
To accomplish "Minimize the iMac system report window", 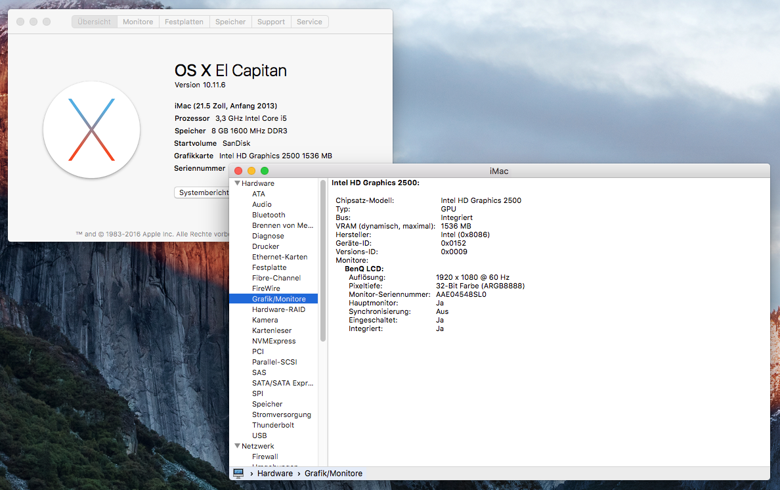I will (x=251, y=171).
